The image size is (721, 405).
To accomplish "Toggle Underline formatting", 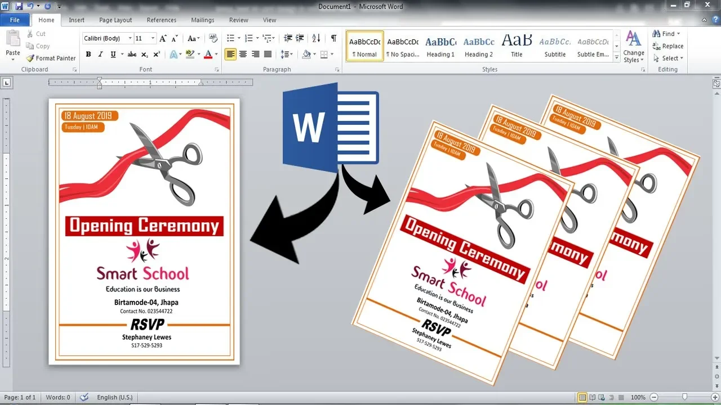I will [x=113, y=55].
